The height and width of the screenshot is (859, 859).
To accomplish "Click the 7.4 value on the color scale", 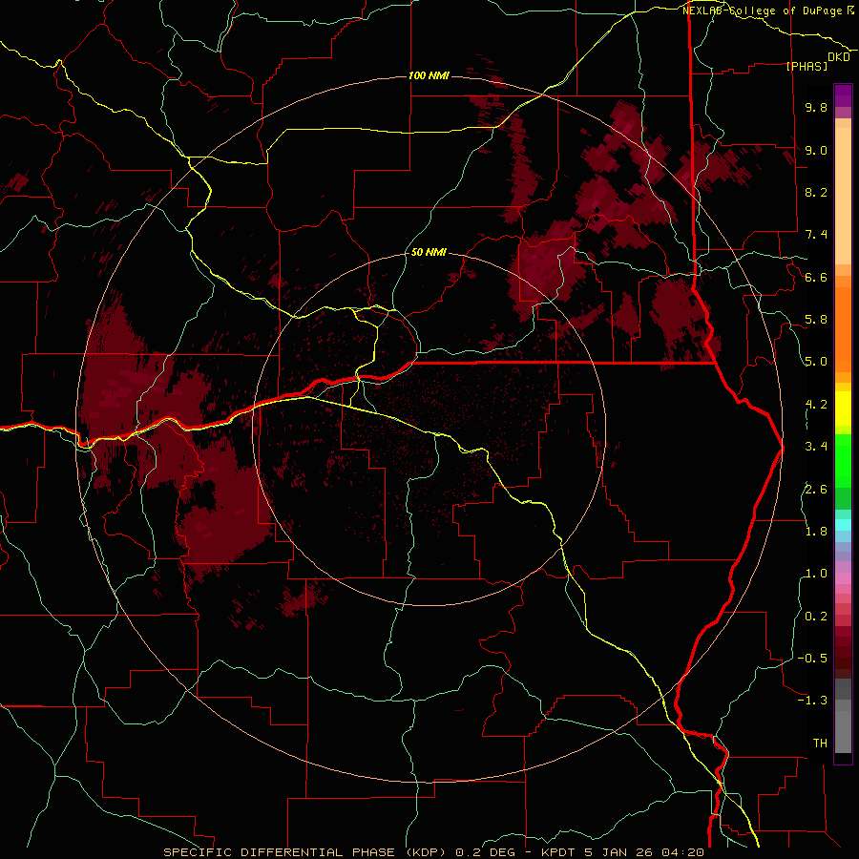I will point(816,235).
